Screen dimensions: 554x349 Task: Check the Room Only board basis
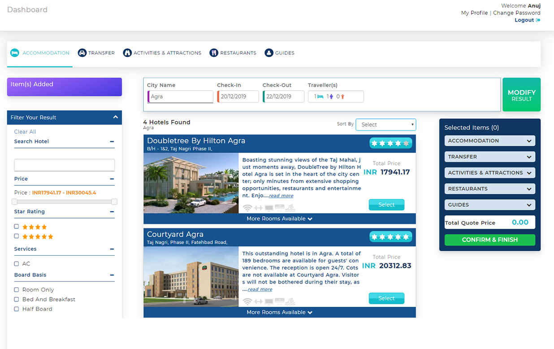[x=17, y=290]
